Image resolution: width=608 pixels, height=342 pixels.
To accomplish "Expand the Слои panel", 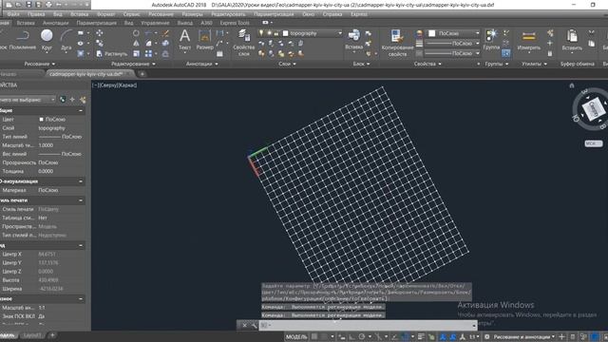I will click(287, 64).
